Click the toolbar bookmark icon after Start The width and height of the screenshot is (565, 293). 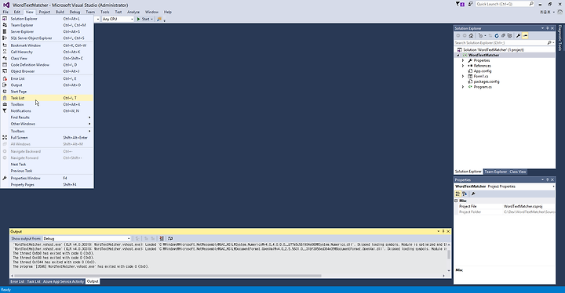pyautogui.click(x=159, y=19)
